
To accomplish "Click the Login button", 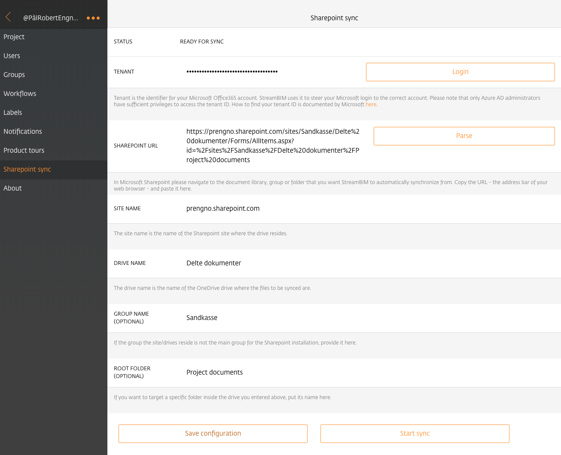I will pyautogui.click(x=460, y=72).
